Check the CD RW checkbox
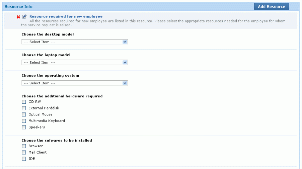The height and width of the screenshot is (169, 302). 24,102
